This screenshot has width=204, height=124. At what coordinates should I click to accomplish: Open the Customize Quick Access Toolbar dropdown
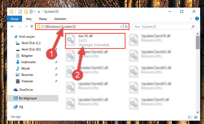point(39,12)
